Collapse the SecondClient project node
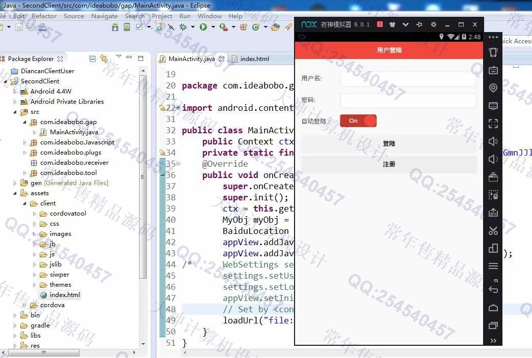532x358 pixels. point(5,81)
